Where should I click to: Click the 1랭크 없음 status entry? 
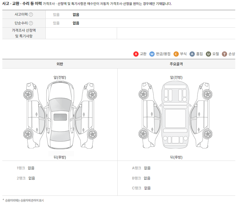[25, 168]
